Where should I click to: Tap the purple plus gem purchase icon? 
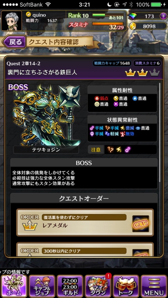tap(163, 16)
